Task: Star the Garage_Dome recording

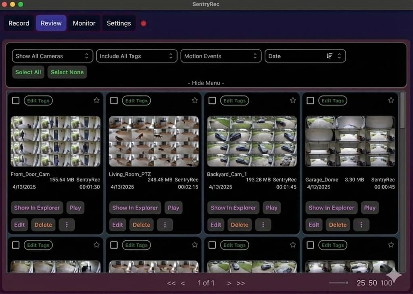Action: (x=391, y=100)
